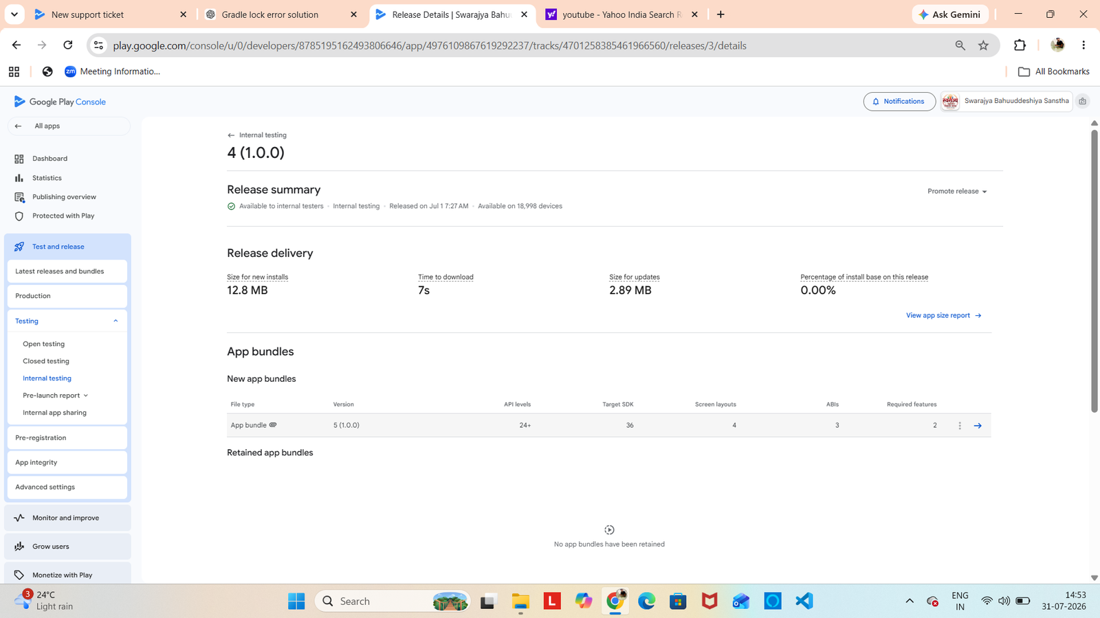Open Latest releases and bundles
Screen dimensions: 1100x618
pyautogui.click(x=67, y=271)
